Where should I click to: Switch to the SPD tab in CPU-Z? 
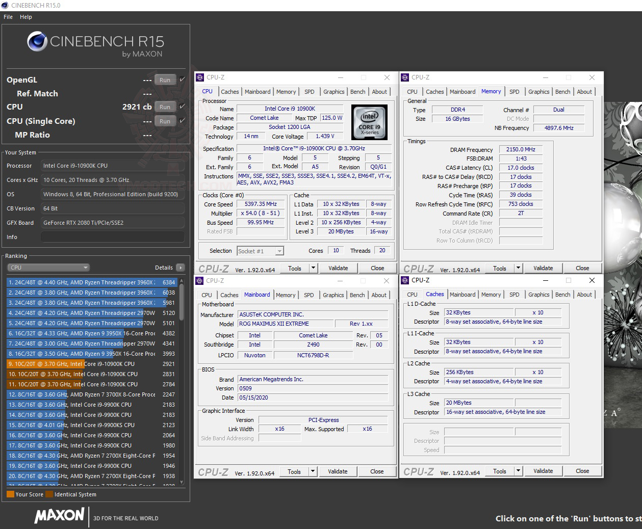click(x=310, y=91)
